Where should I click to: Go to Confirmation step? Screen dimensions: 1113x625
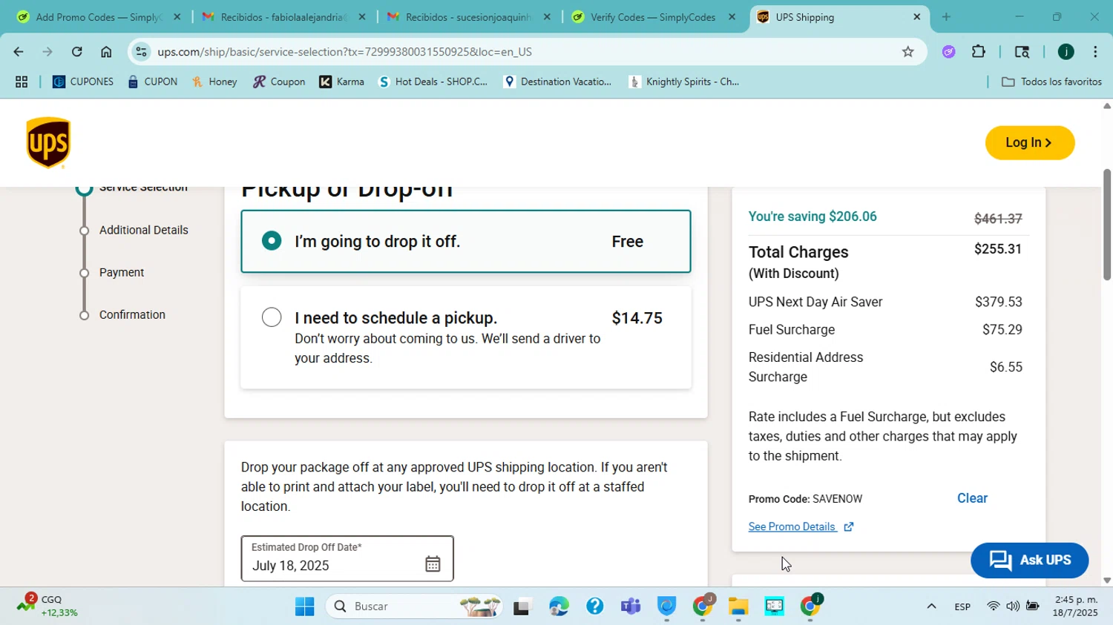132,314
